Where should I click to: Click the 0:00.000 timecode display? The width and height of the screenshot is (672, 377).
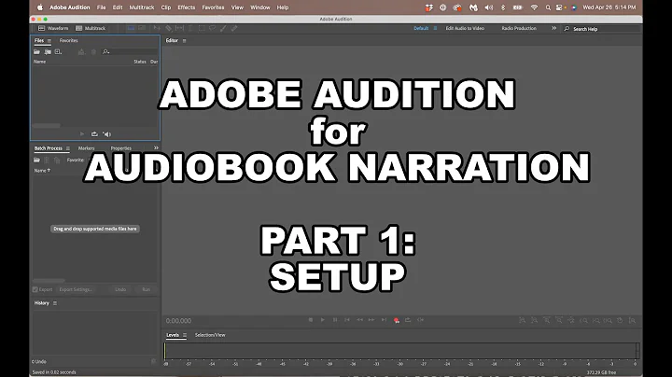pos(178,321)
